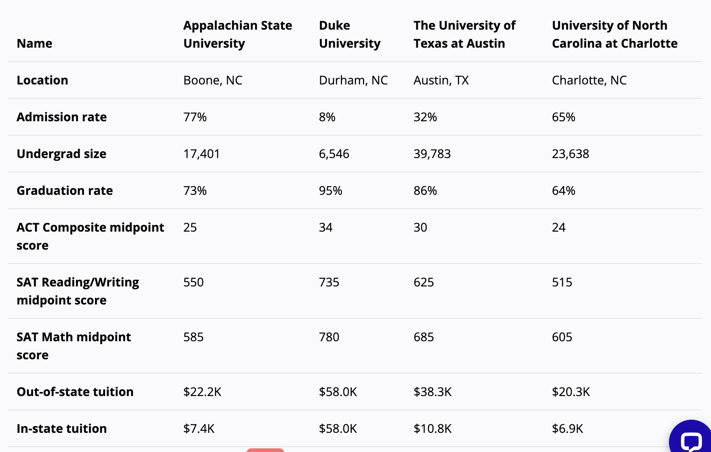Click the $20.3K out-of-state tuition value
Image resolution: width=711 pixels, height=452 pixels.
point(571,392)
